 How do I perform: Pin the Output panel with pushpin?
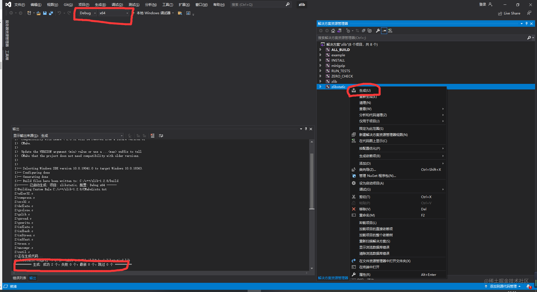pyautogui.click(x=306, y=129)
